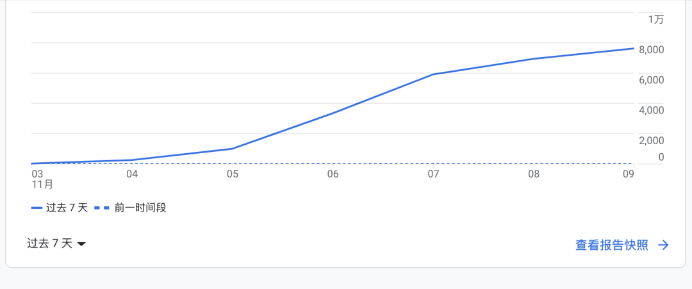Click the solid line data point above 08

pyautogui.click(x=534, y=59)
